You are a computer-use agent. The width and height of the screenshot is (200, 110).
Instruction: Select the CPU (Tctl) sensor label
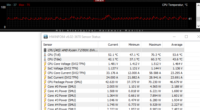point(54,55)
